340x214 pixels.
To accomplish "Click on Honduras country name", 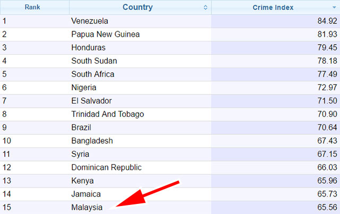I will (88, 48).
